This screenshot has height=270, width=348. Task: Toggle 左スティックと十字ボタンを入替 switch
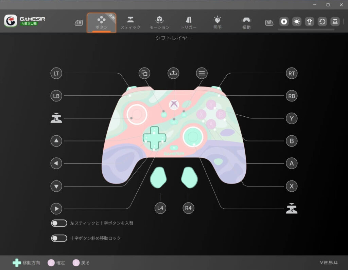pyautogui.click(x=59, y=223)
